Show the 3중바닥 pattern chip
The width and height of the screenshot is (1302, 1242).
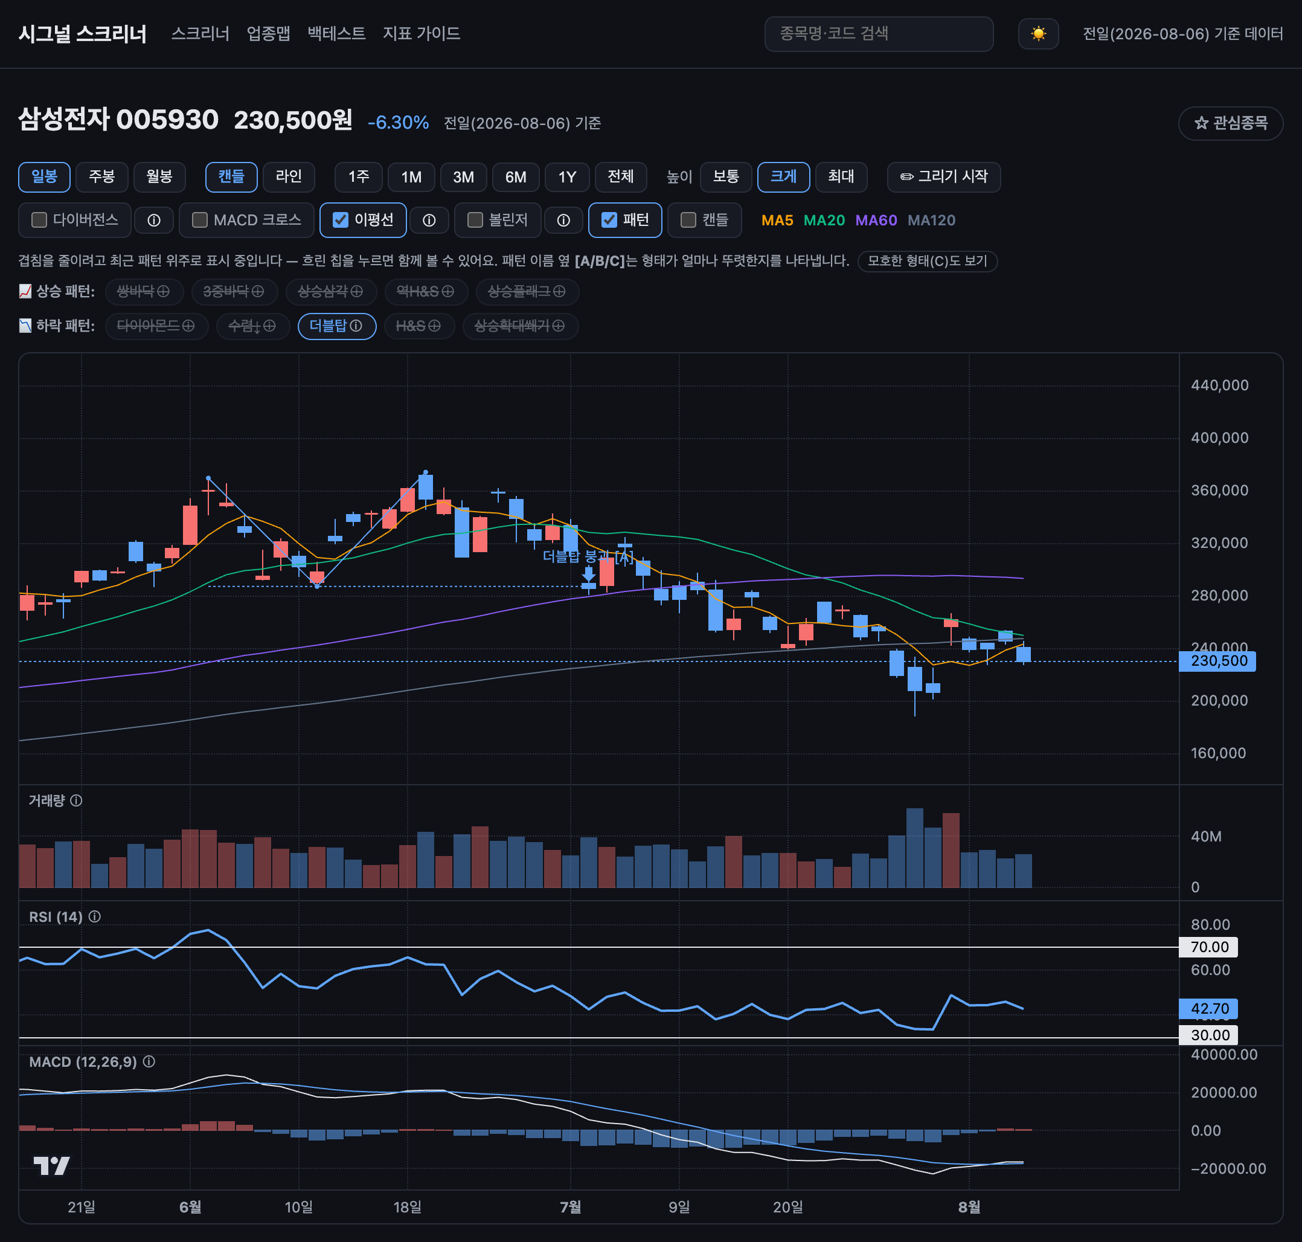click(x=234, y=291)
